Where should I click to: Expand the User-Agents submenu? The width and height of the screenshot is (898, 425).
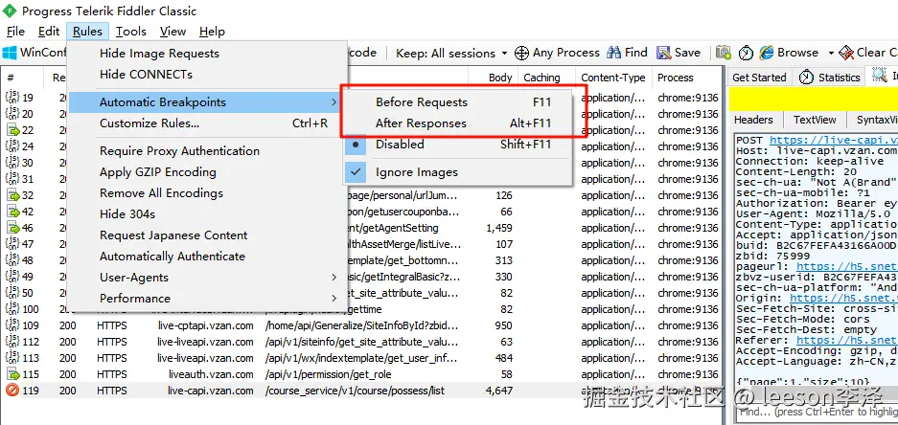pos(207,278)
